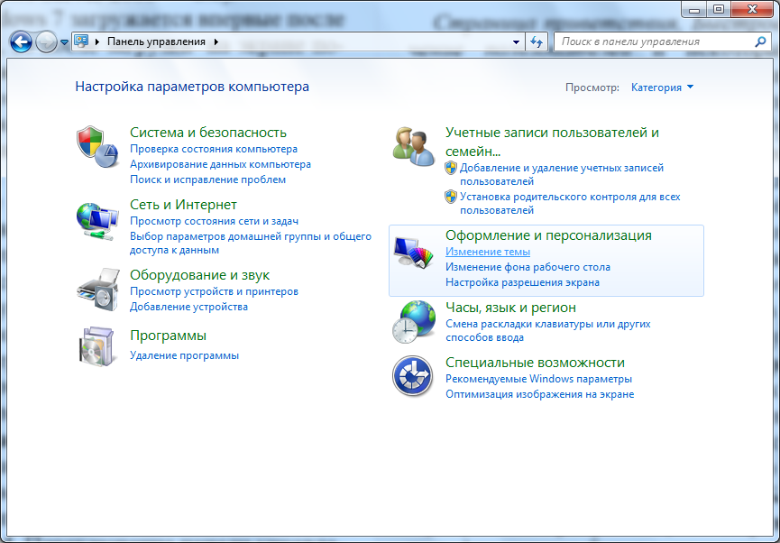Click Оптимизация изображения на экране link
The height and width of the screenshot is (543, 780).
[x=540, y=394]
